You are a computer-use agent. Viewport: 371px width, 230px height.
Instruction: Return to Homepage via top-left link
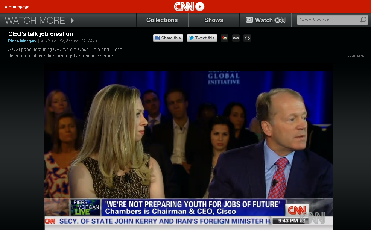click(x=17, y=6)
